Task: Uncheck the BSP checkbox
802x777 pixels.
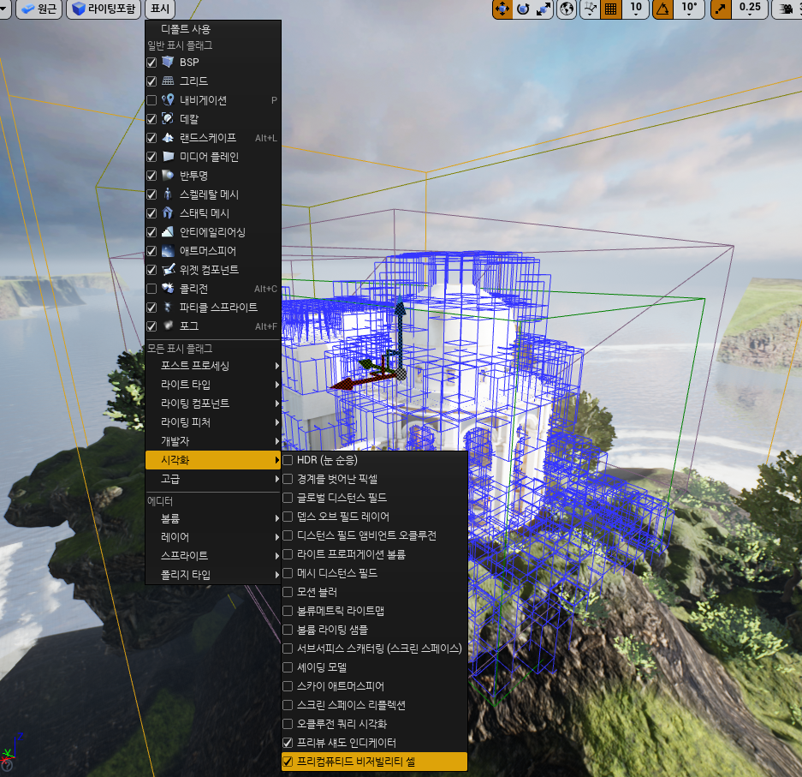Action: click(151, 63)
